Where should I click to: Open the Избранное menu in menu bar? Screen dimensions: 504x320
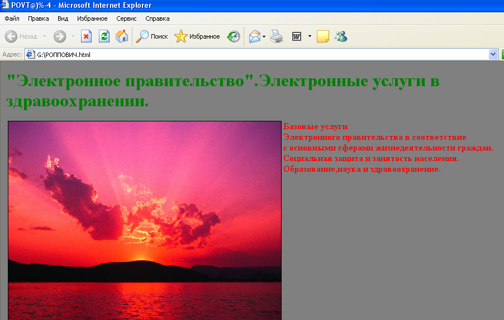[x=92, y=18]
